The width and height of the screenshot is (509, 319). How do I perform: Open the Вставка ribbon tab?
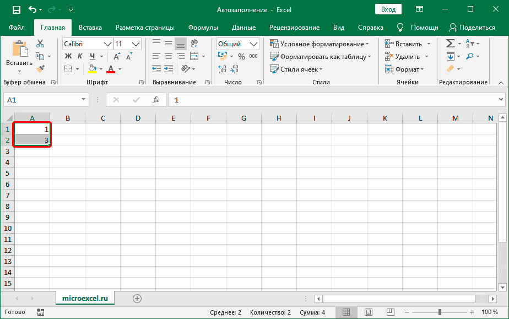90,28
